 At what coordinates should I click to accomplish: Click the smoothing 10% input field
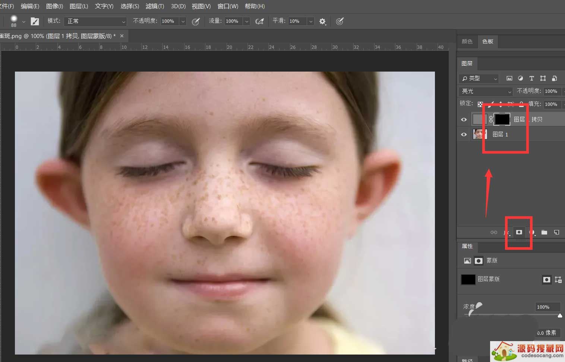pos(297,21)
